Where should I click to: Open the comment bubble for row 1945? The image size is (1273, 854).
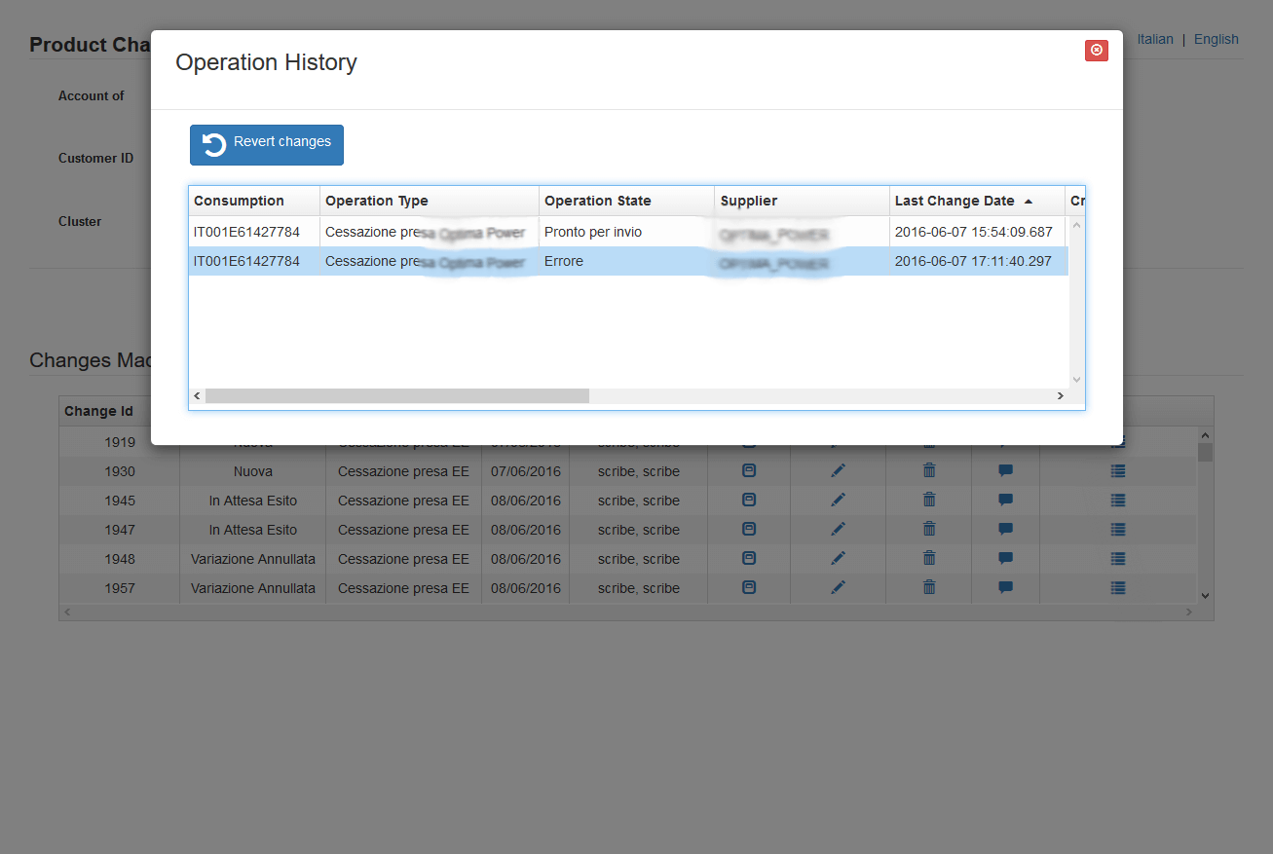click(1006, 501)
